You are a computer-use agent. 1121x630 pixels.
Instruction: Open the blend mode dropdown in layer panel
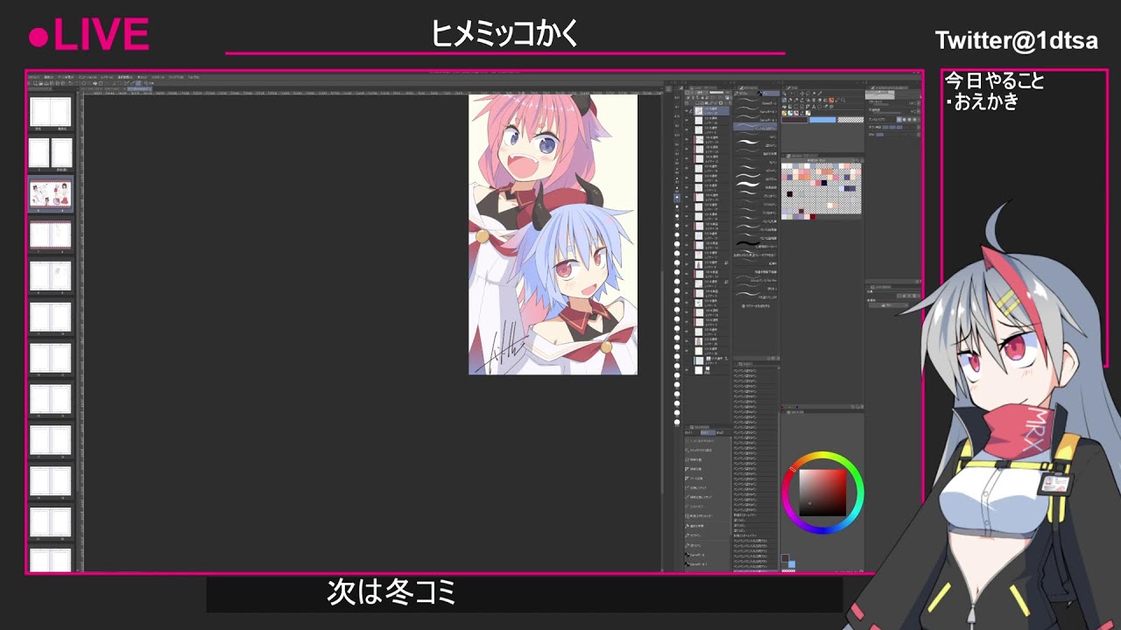point(700,93)
